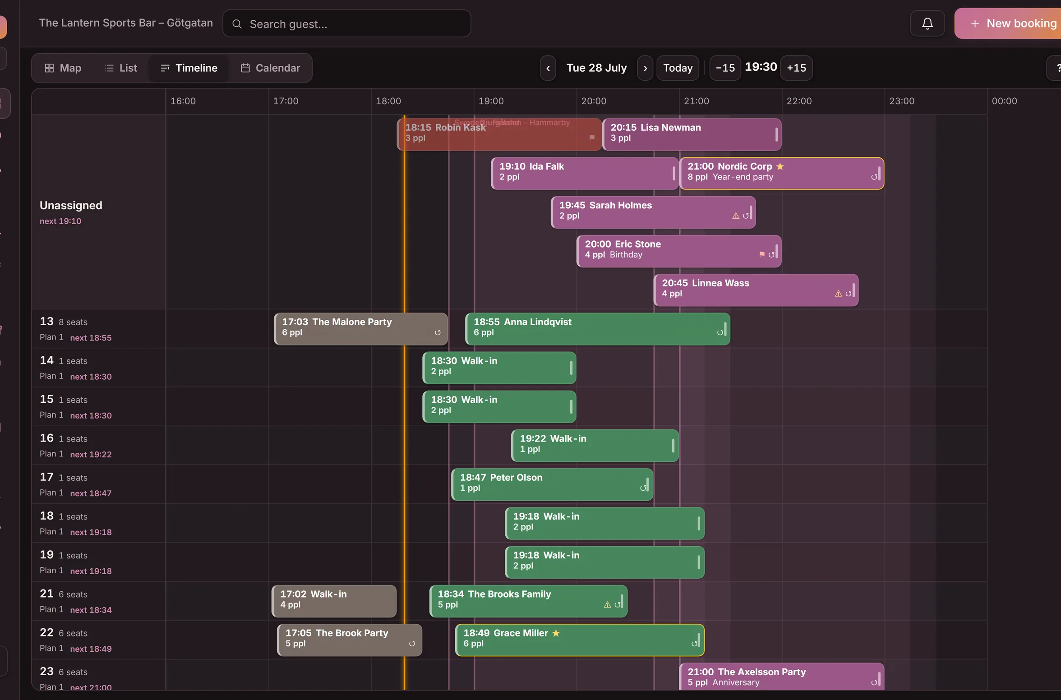This screenshot has width=1061, height=700.
Task: Click recurring icon on Eric Stone booking
Action: pos(771,254)
